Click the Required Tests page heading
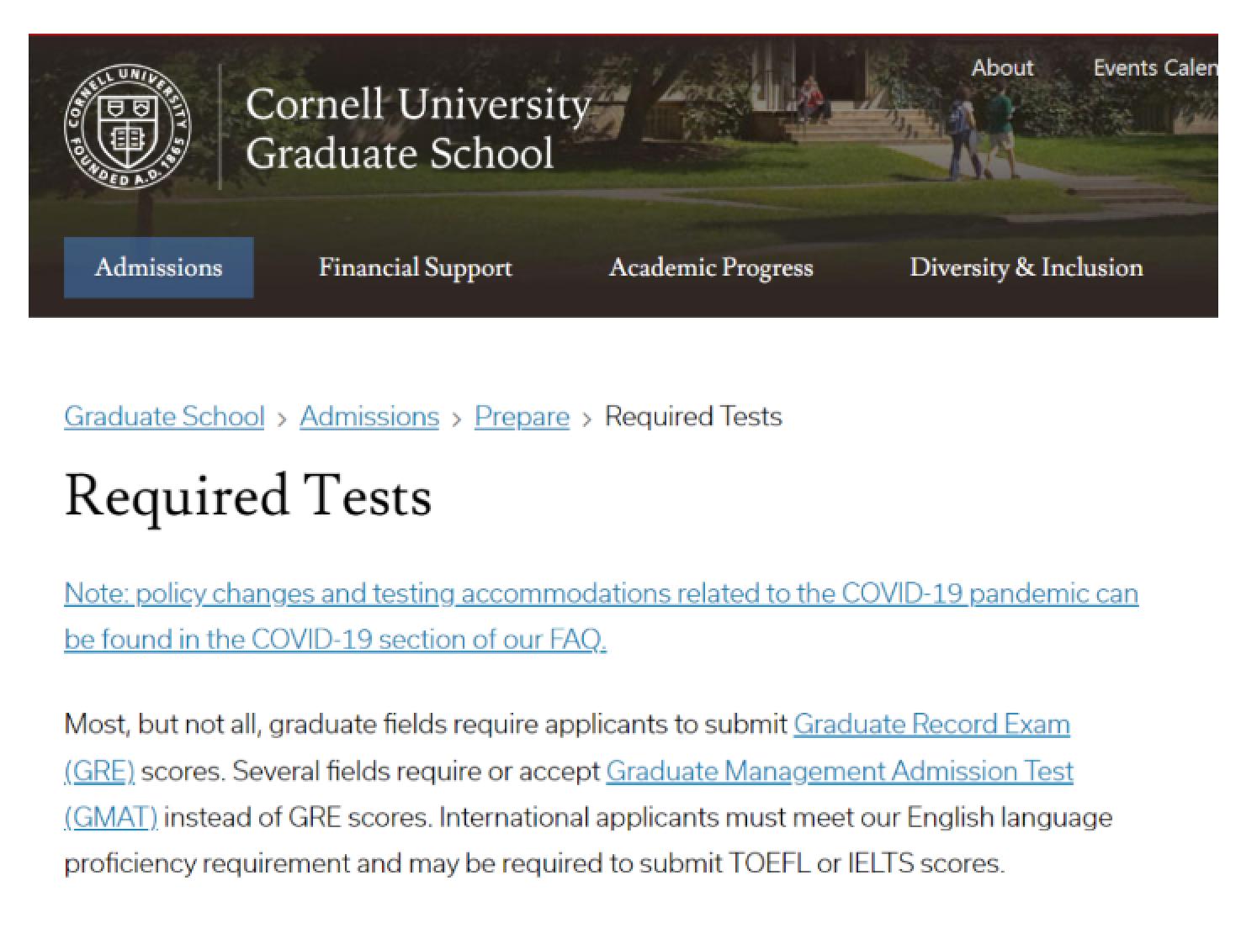Image resolution: width=1257 pixels, height=928 pixels. 248,496
